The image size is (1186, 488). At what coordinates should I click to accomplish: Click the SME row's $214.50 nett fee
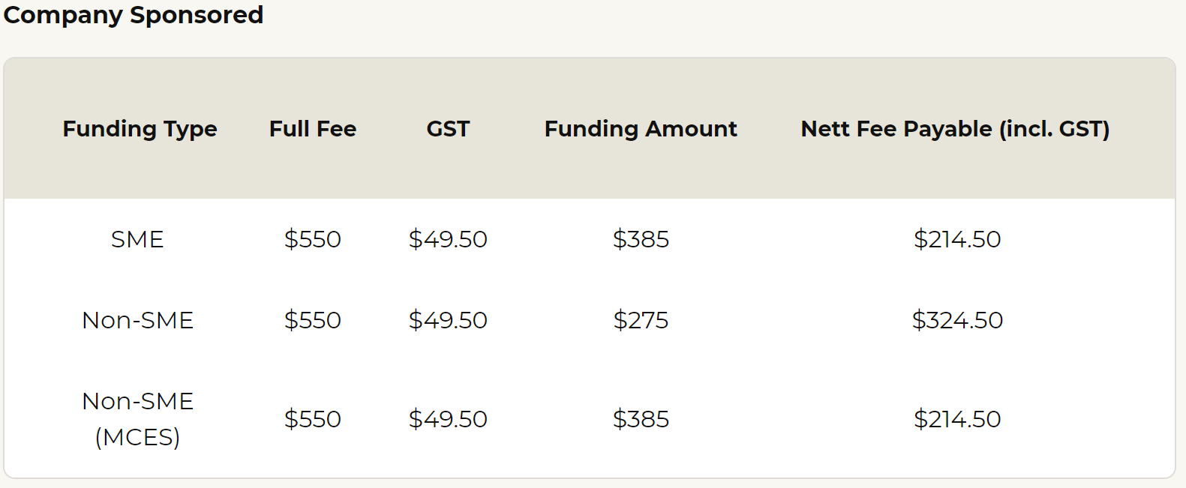click(957, 239)
